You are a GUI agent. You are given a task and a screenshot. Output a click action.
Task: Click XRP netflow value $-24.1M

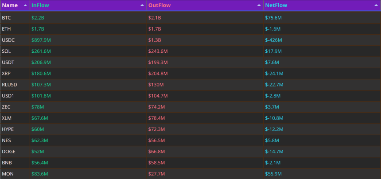coord(274,74)
